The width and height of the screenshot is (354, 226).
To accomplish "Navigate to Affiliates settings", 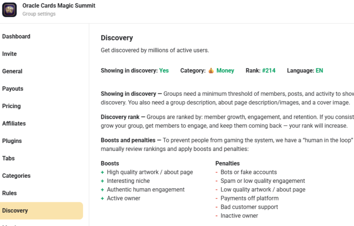I will pyautogui.click(x=14, y=124).
